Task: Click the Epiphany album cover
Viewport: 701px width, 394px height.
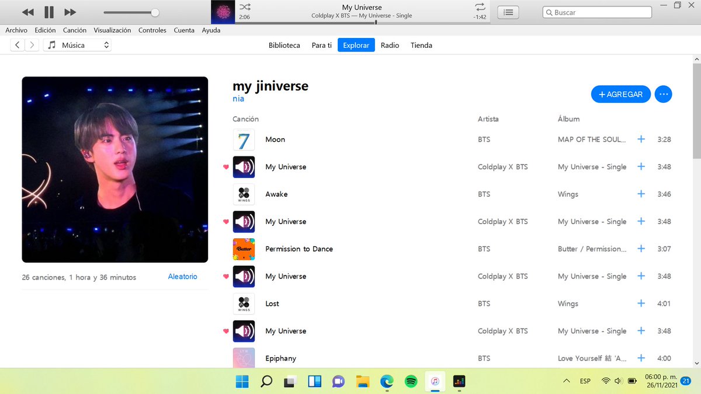Action: point(244,357)
